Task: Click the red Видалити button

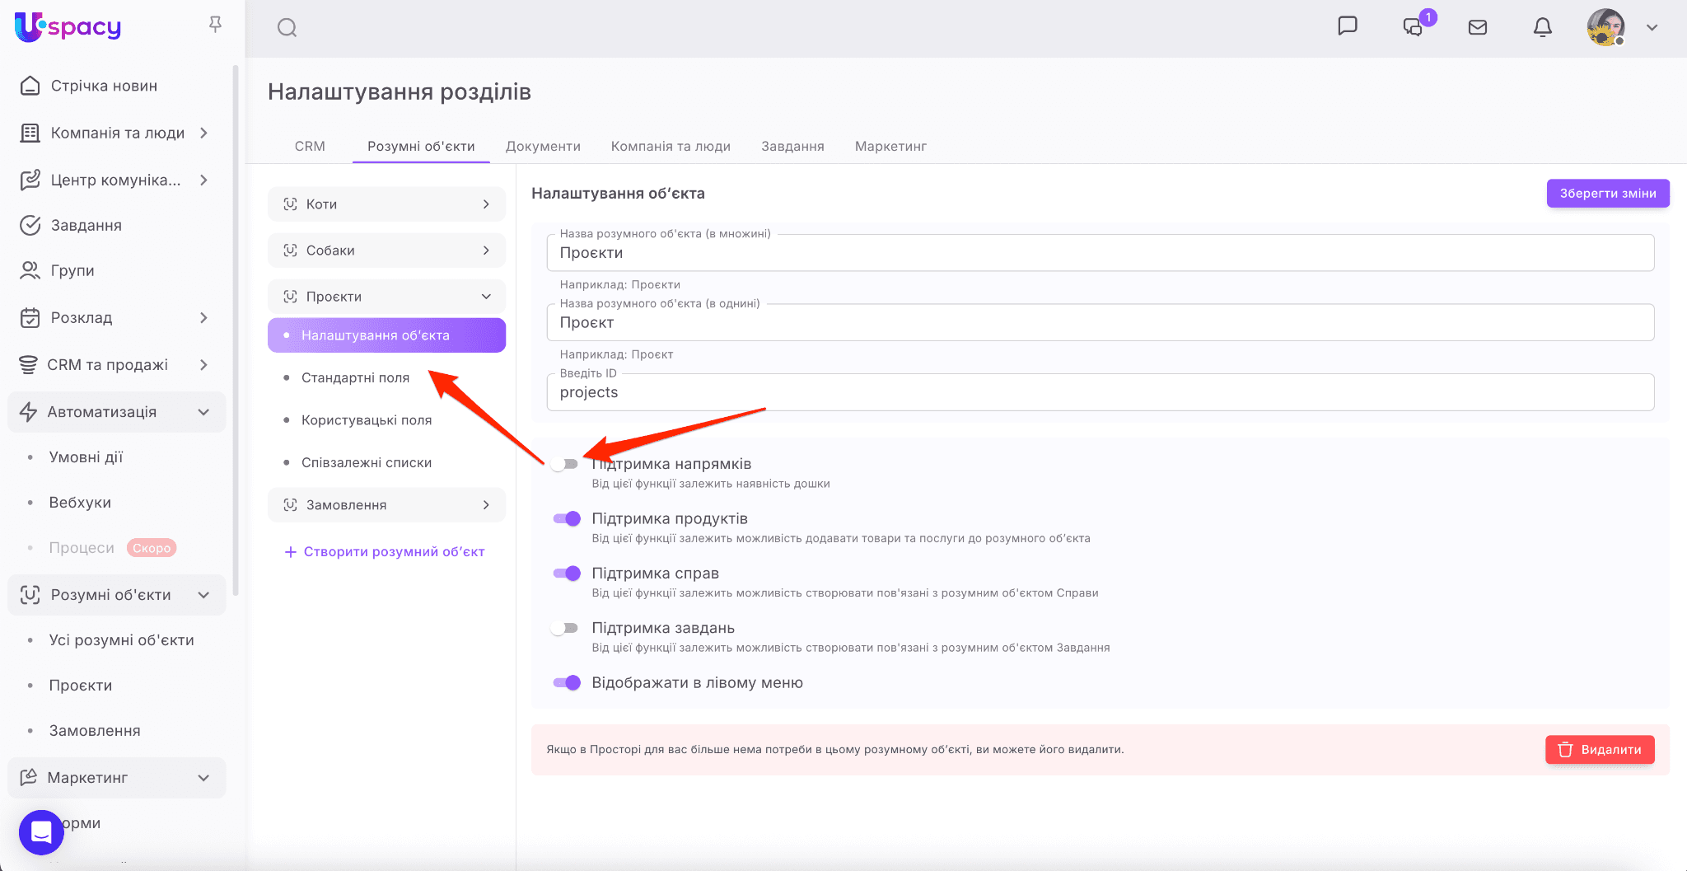Action: click(1600, 750)
